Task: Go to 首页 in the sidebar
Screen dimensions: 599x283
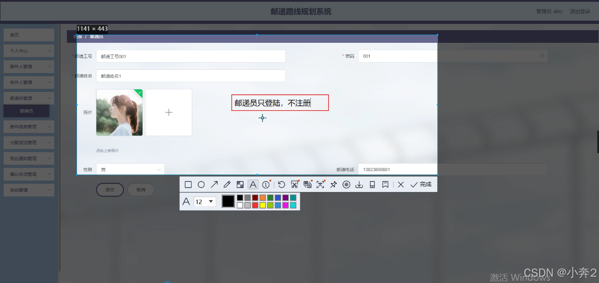Action: (x=28, y=35)
